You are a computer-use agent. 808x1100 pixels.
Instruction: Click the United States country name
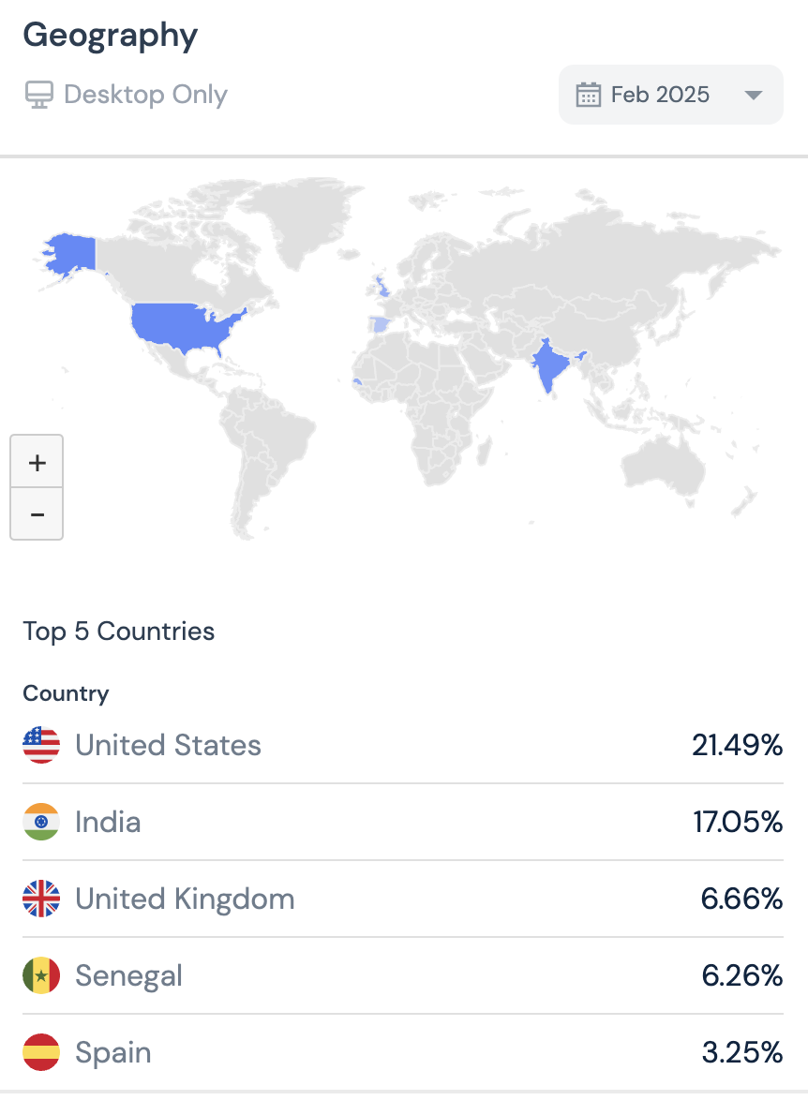(x=168, y=745)
